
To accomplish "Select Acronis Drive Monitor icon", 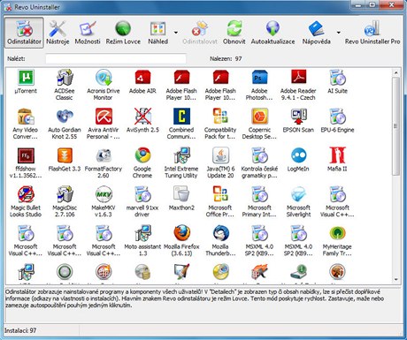I will click(104, 77).
